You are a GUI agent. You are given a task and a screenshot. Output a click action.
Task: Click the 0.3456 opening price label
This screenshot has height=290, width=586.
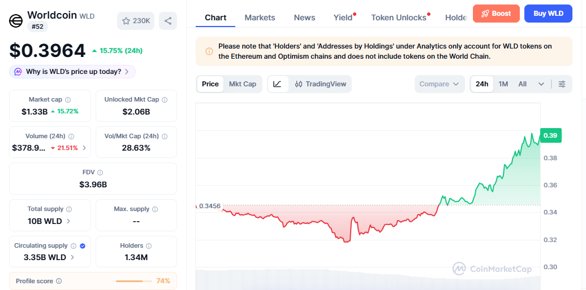(210, 206)
